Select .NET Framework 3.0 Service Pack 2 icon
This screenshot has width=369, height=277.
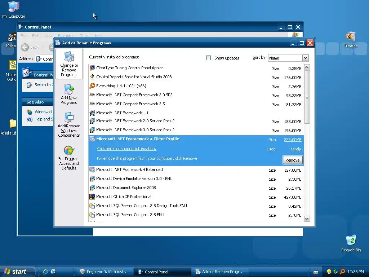(x=92, y=130)
